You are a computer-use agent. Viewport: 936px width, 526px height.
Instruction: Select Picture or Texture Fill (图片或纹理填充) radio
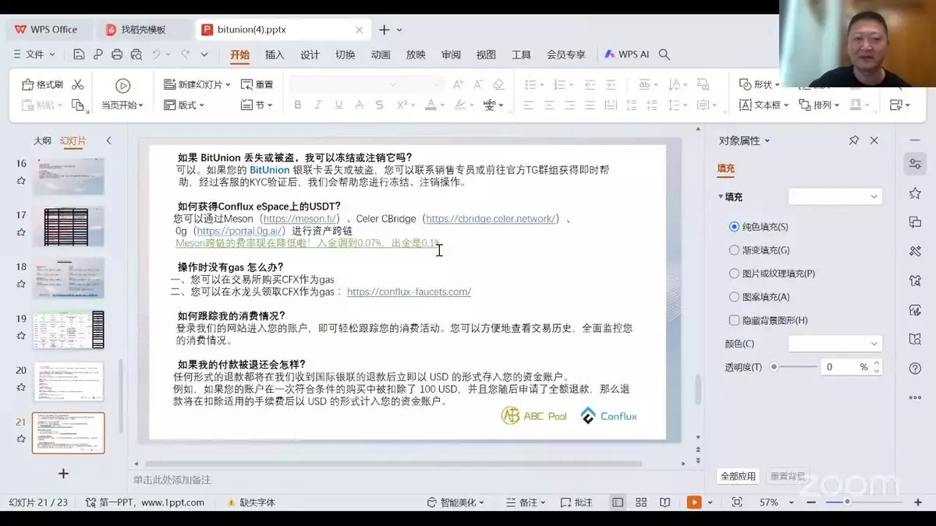click(734, 274)
